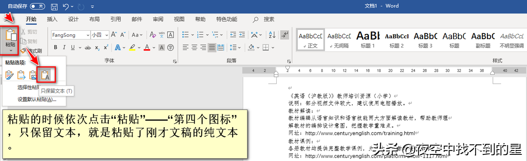Switch to the 布局 (Layout) tab
Image resolution: width=527 pixels, height=161 pixels.
coord(94,19)
